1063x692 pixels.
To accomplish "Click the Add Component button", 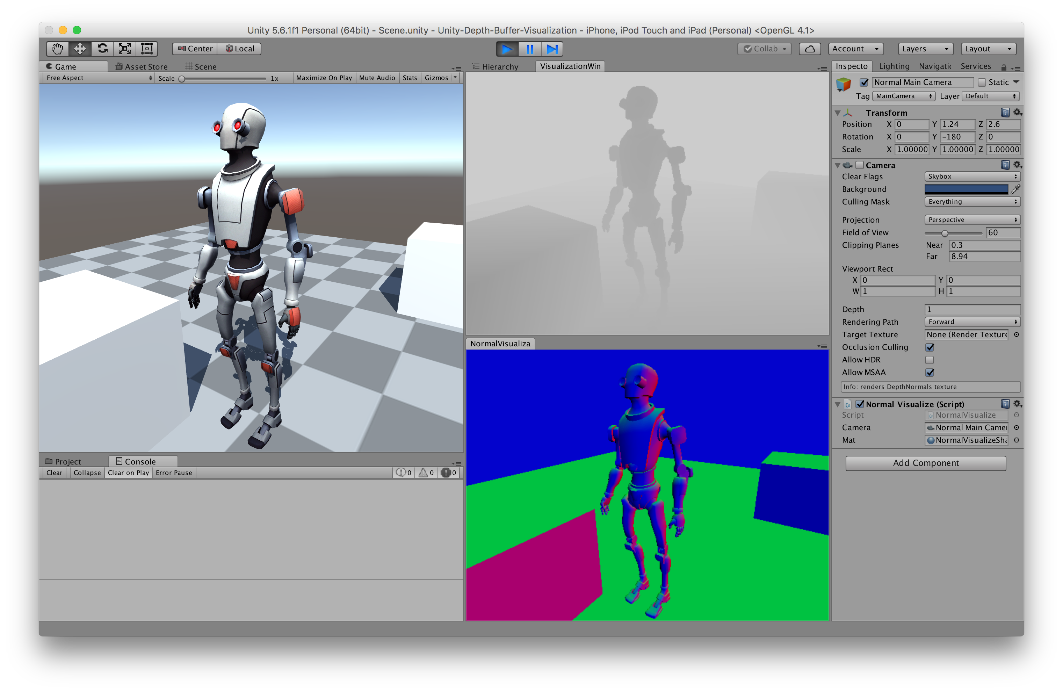I will coord(925,463).
